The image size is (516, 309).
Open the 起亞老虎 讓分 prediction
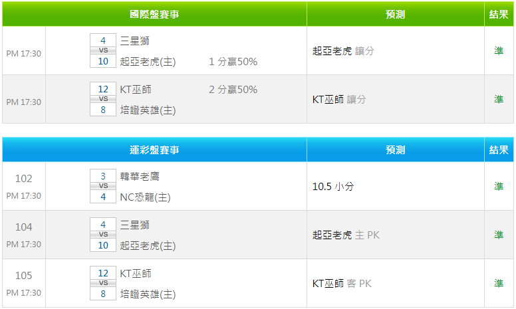[343, 51]
